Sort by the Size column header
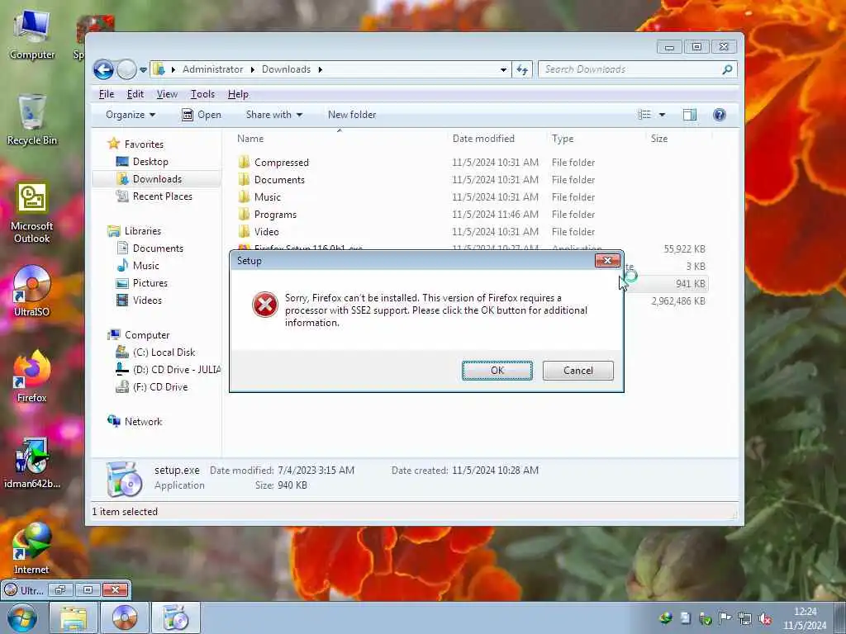846x634 pixels. point(658,139)
